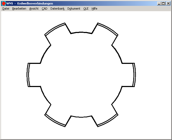Open the Bearbeiten menu
172x140 pixels.
tap(19, 9)
